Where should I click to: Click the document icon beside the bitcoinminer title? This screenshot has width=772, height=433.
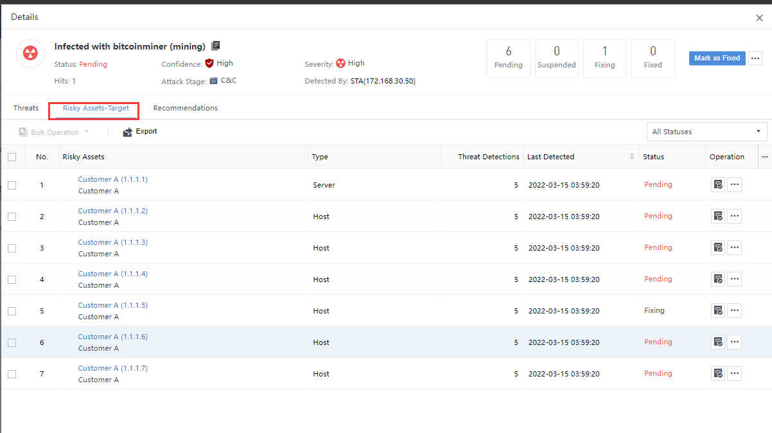click(x=216, y=46)
